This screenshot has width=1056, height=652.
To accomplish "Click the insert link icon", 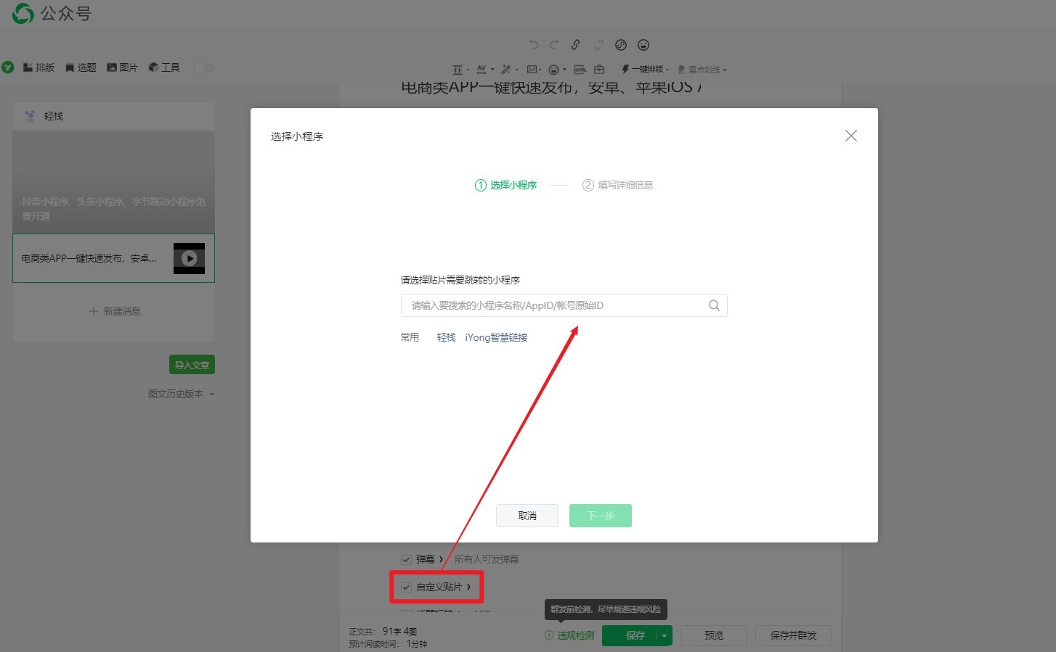I will [x=576, y=44].
